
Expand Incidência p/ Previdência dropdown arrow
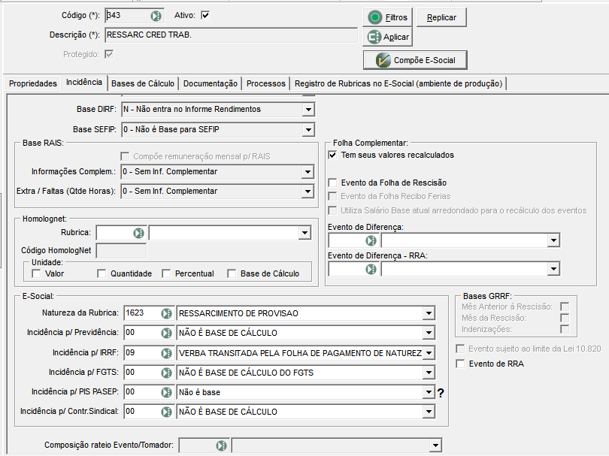(x=429, y=333)
